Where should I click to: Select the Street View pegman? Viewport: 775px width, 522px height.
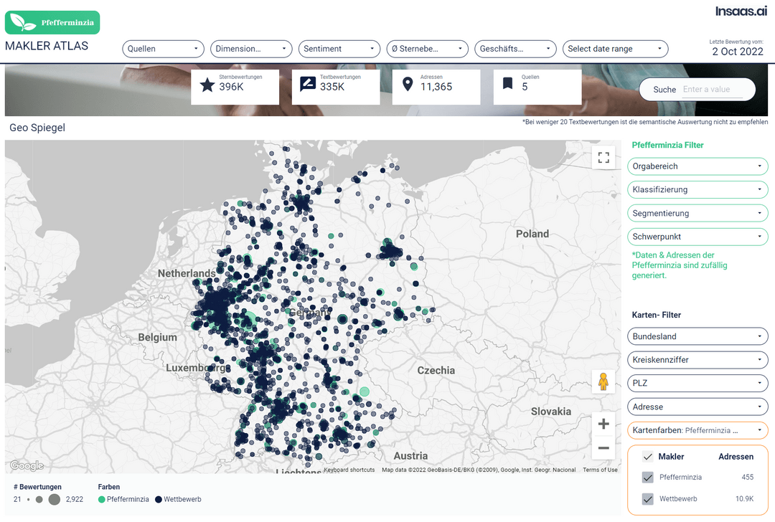click(x=603, y=381)
